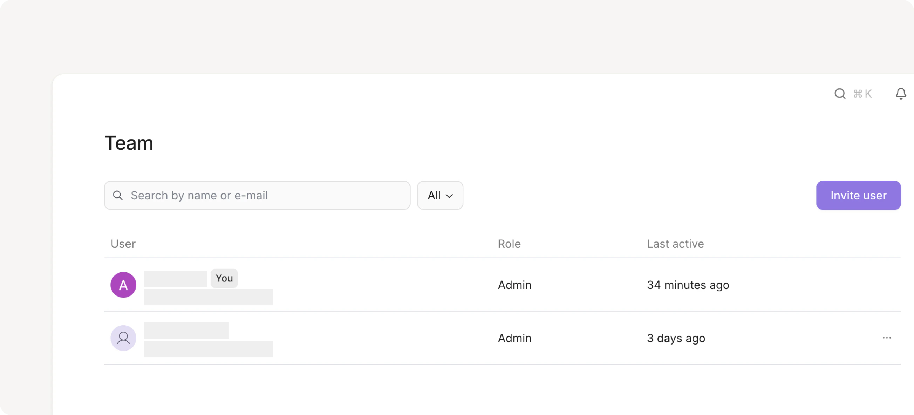Click the 'Role' column header
The width and height of the screenshot is (914, 415).
point(509,244)
